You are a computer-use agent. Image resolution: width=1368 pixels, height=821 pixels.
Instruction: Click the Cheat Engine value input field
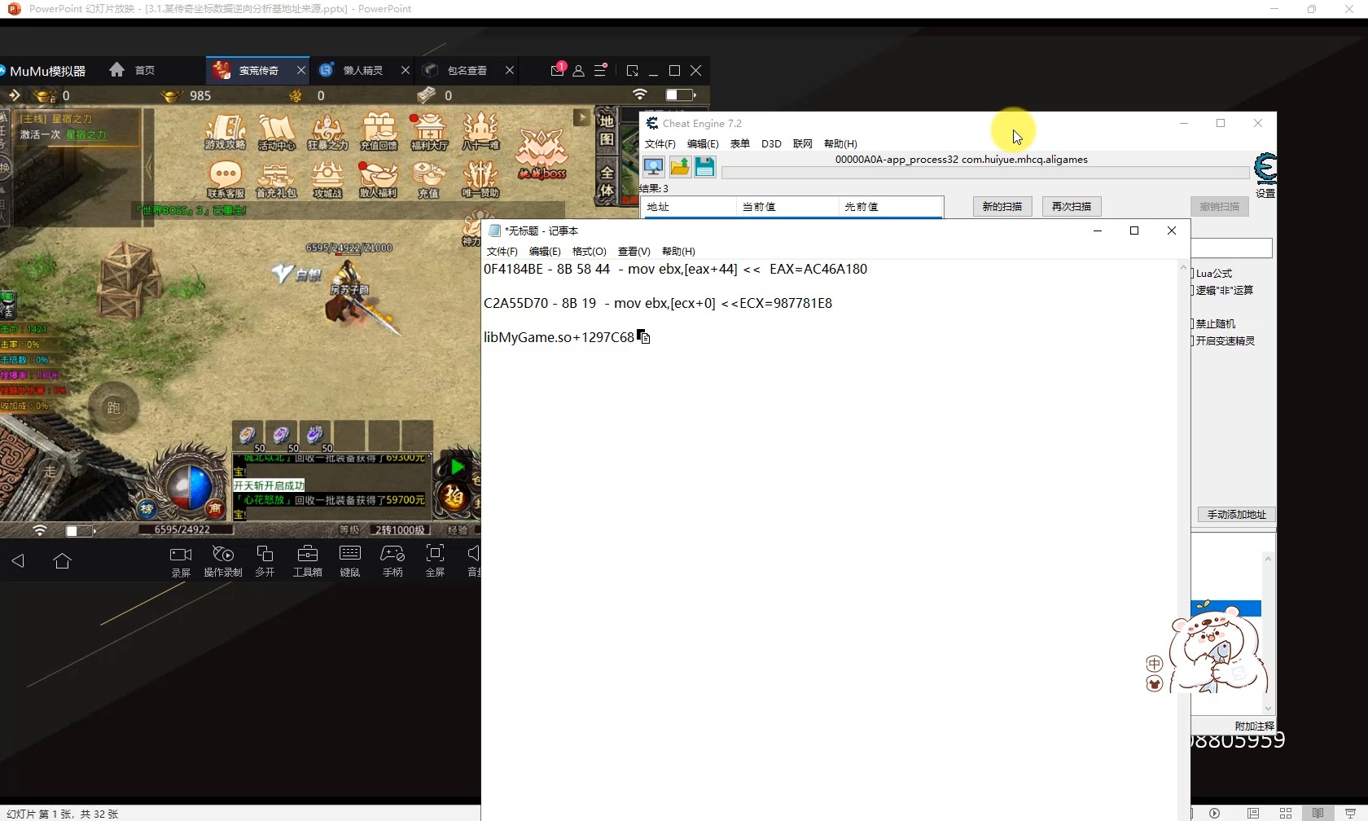click(1231, 248)
